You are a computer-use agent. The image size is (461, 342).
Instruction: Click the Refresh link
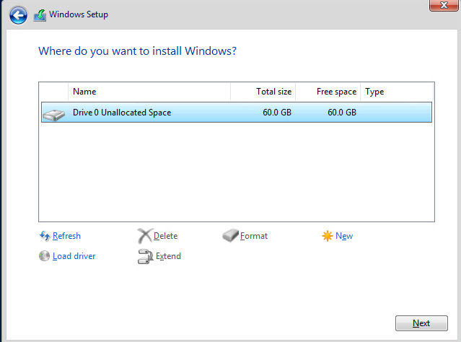tap(66, 236)
